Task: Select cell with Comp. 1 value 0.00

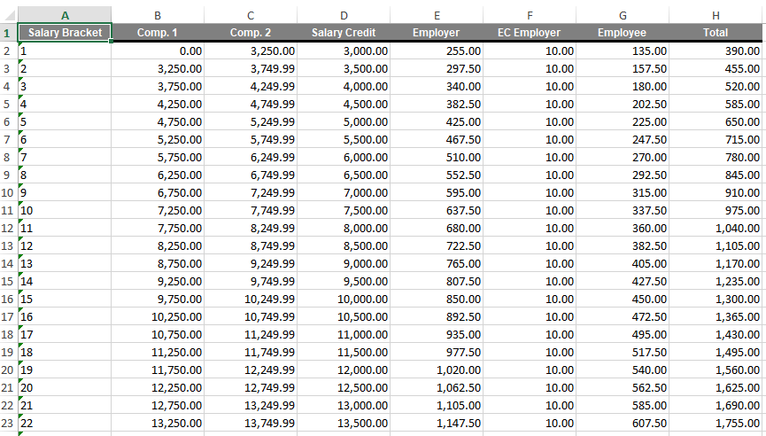Action: [158, 51]
